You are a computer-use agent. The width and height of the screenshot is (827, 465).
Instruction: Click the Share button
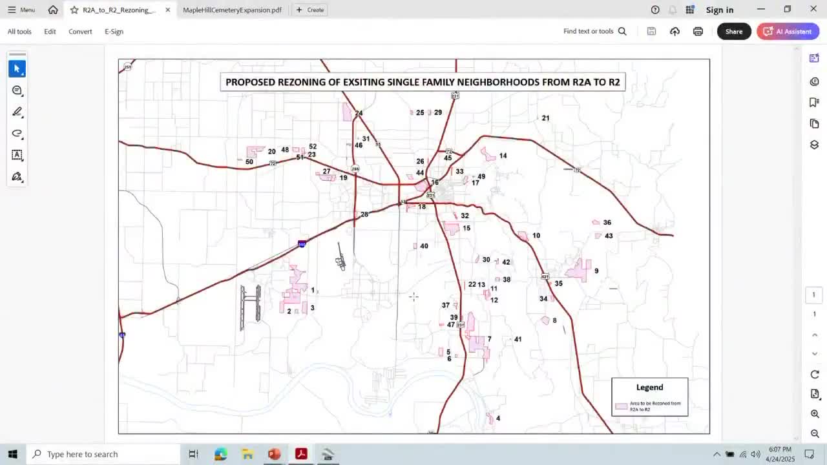point(733,31)
